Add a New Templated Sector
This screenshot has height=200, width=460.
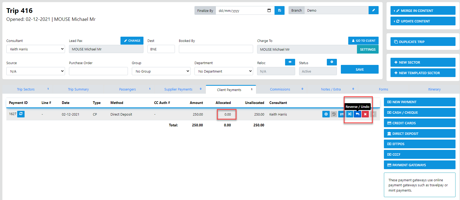(423, 73)
